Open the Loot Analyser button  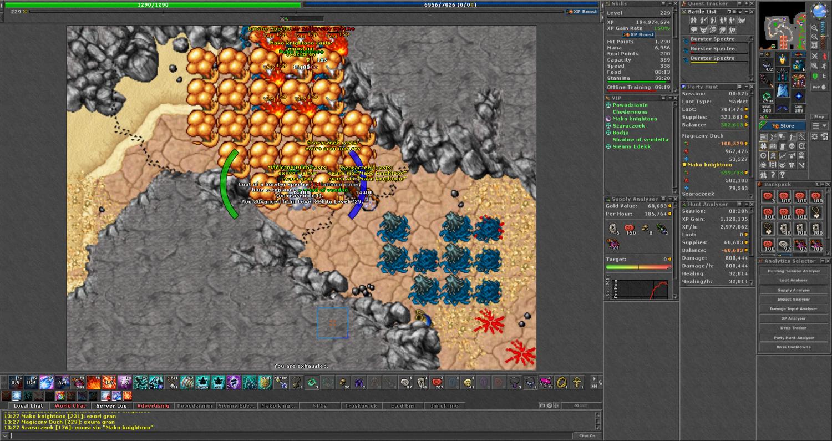click(x=794, y=281)
